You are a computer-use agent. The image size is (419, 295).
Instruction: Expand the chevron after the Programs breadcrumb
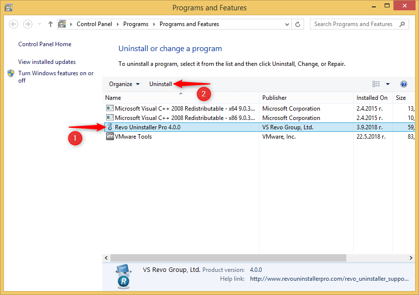coord(154,25)
